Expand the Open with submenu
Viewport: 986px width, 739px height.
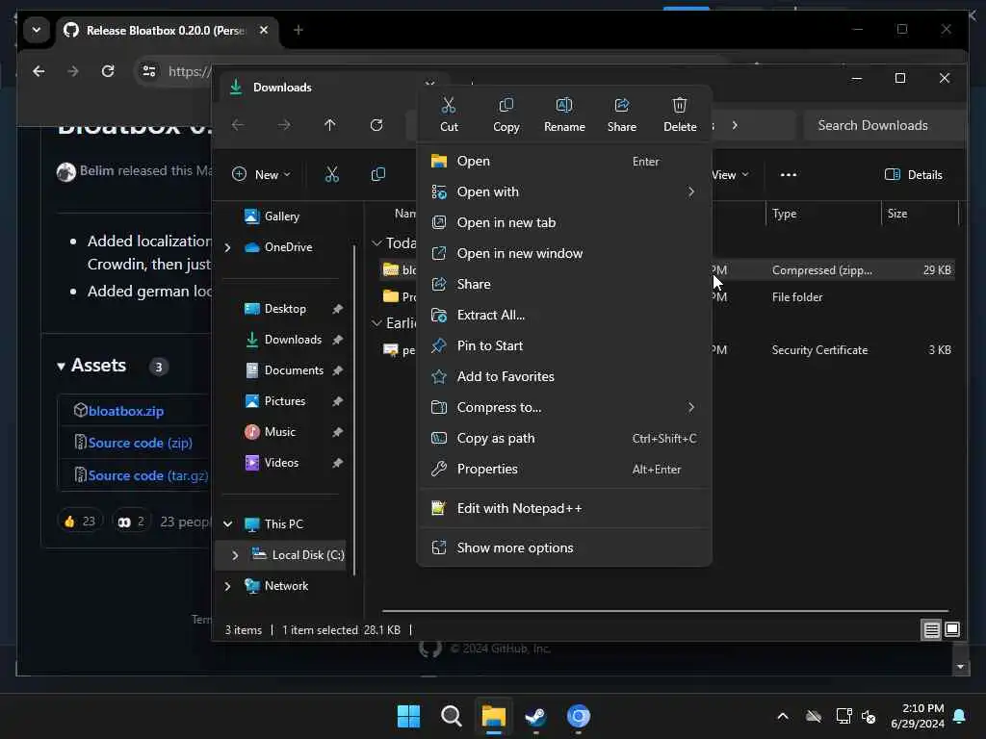[564, 191]
